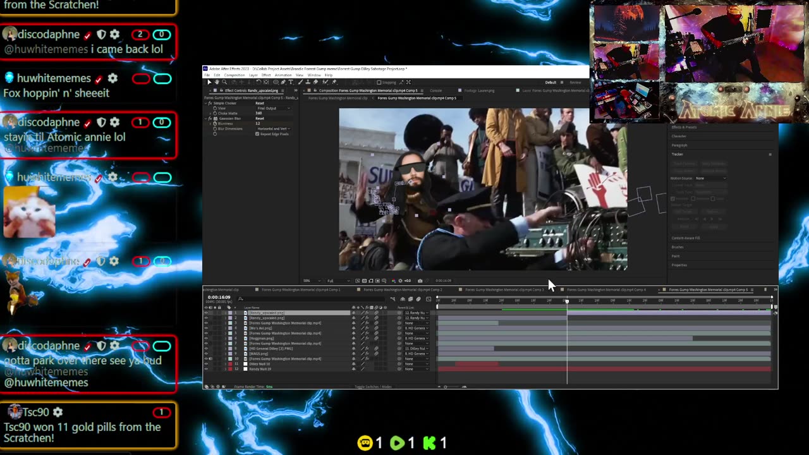This screenshot has width=809, height=455.
Task: Mute audio of layer 10
Action: [210, 359]
